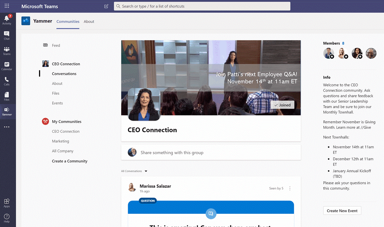Image resolution: width=384 pixels, height=227 pixels.
Task: Open the Apps store icon
Action: (x=6, y=203)
